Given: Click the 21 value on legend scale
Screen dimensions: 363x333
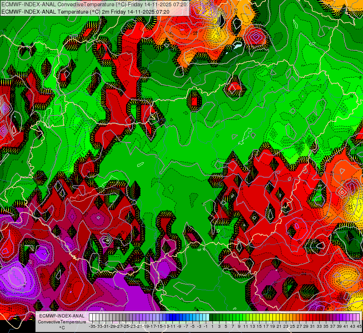Looking at the screenshot, I should tap(279, 326).
